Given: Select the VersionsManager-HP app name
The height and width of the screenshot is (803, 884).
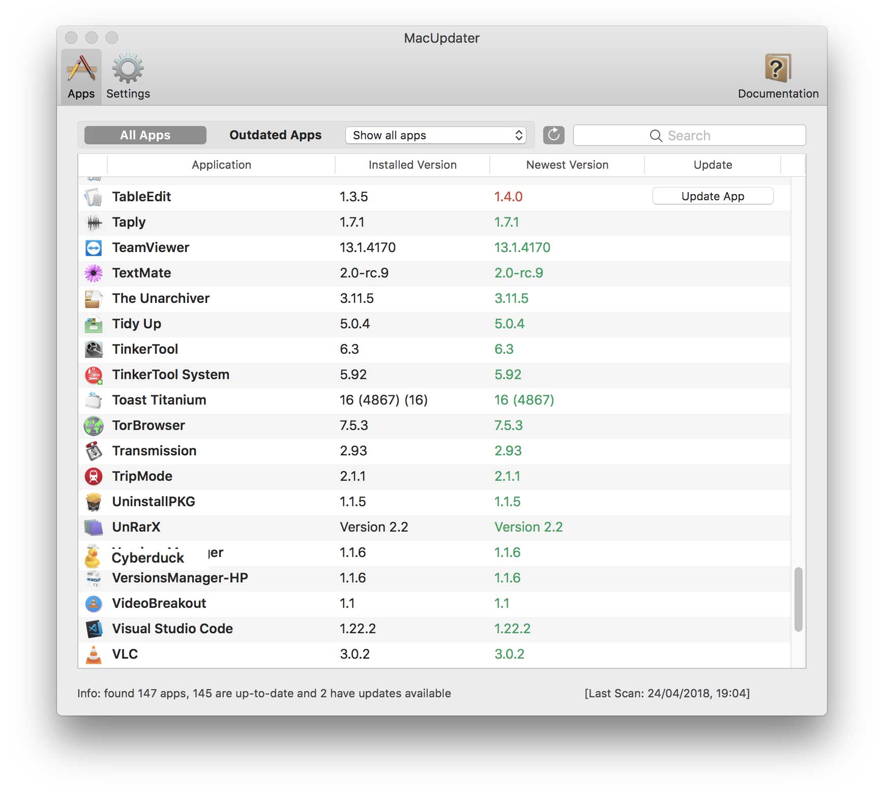Looking at the screenshot, I should click(x=180, y=578).
